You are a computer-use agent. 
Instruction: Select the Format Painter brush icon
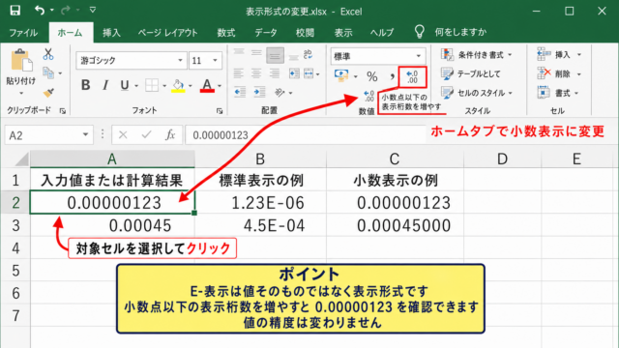pos(48,93)
